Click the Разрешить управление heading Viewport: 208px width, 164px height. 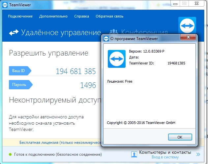pos(49,53)
